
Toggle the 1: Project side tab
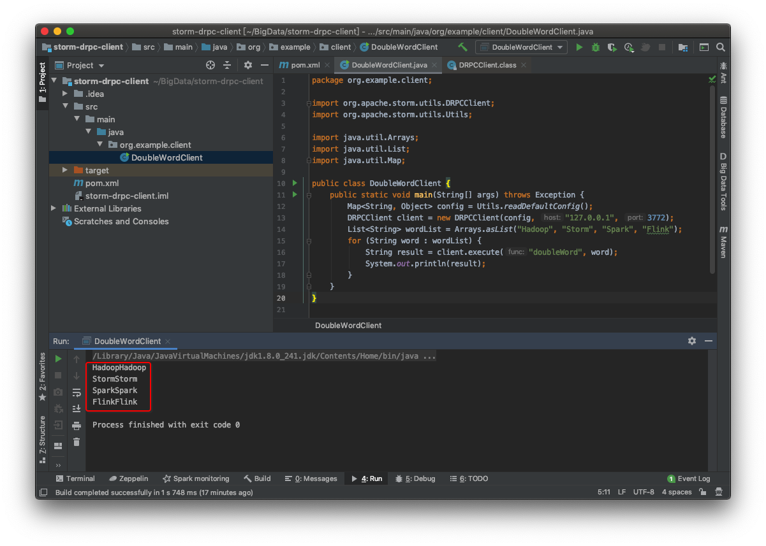coord(42,83)
